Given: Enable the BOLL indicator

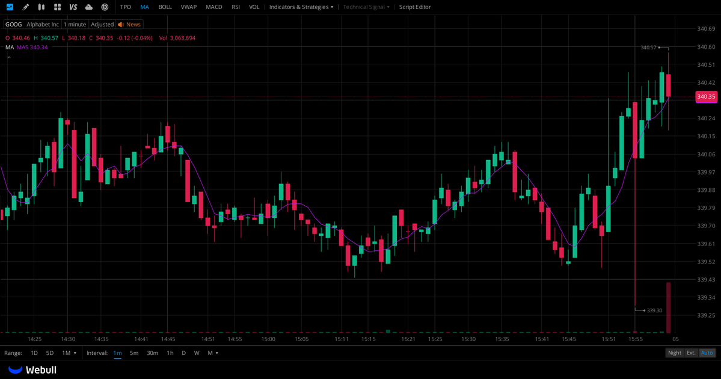Looking at the screenshot, I should click(165, 7).
